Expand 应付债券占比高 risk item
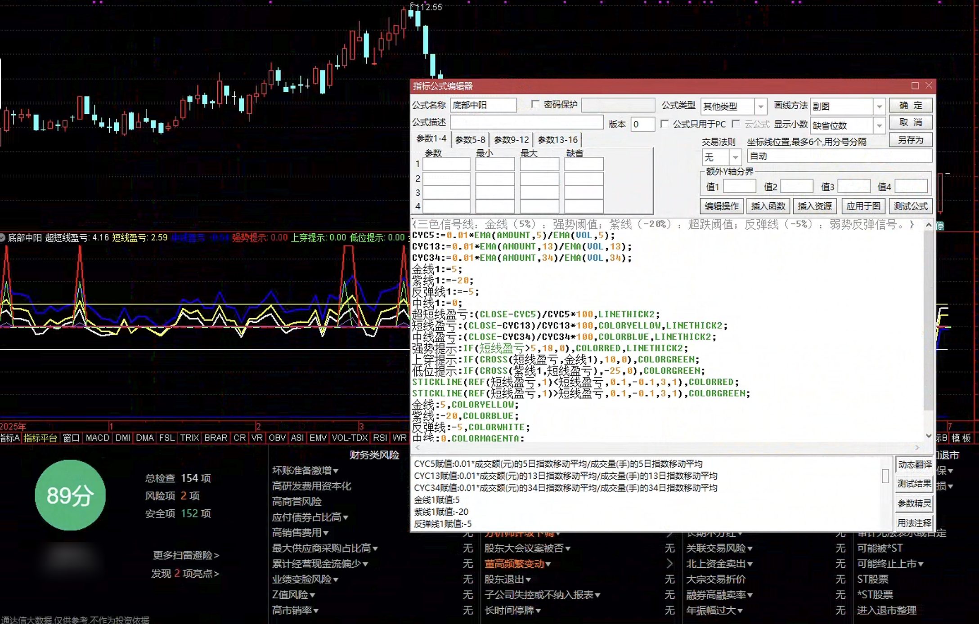Screen dimensions: 979x624 [310, 517]
